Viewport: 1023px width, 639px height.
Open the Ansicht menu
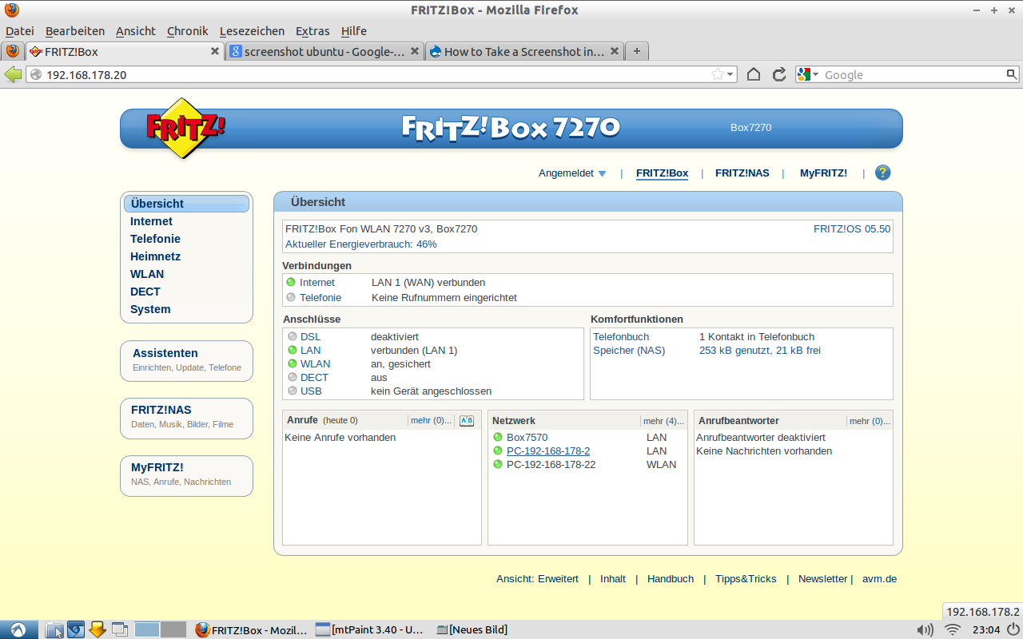click(x=136, y=31)
